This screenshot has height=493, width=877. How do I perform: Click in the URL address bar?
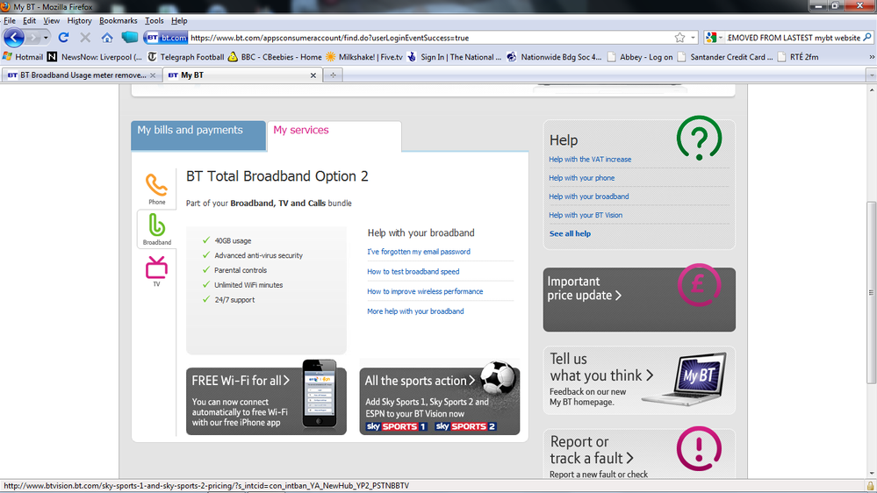(x=431, y=38)
